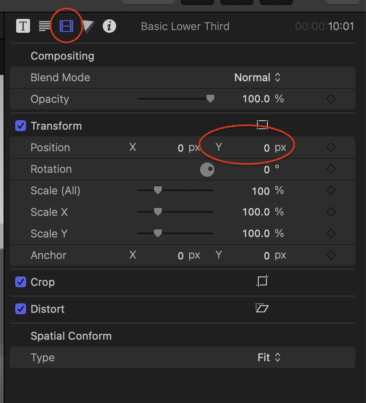The image size is (366, 403).
Task: Open the Title inspector tab icon
Action: (x=23, y=26)
